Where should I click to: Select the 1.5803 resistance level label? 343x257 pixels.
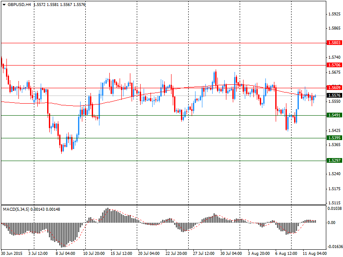coord(334,42)
